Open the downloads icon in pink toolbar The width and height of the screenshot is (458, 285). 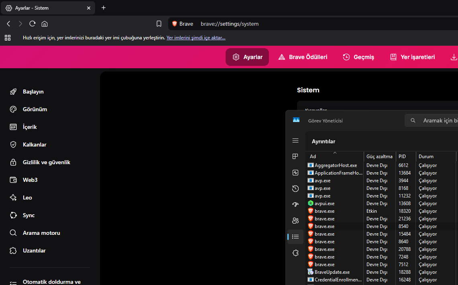(x=454, y=57)
